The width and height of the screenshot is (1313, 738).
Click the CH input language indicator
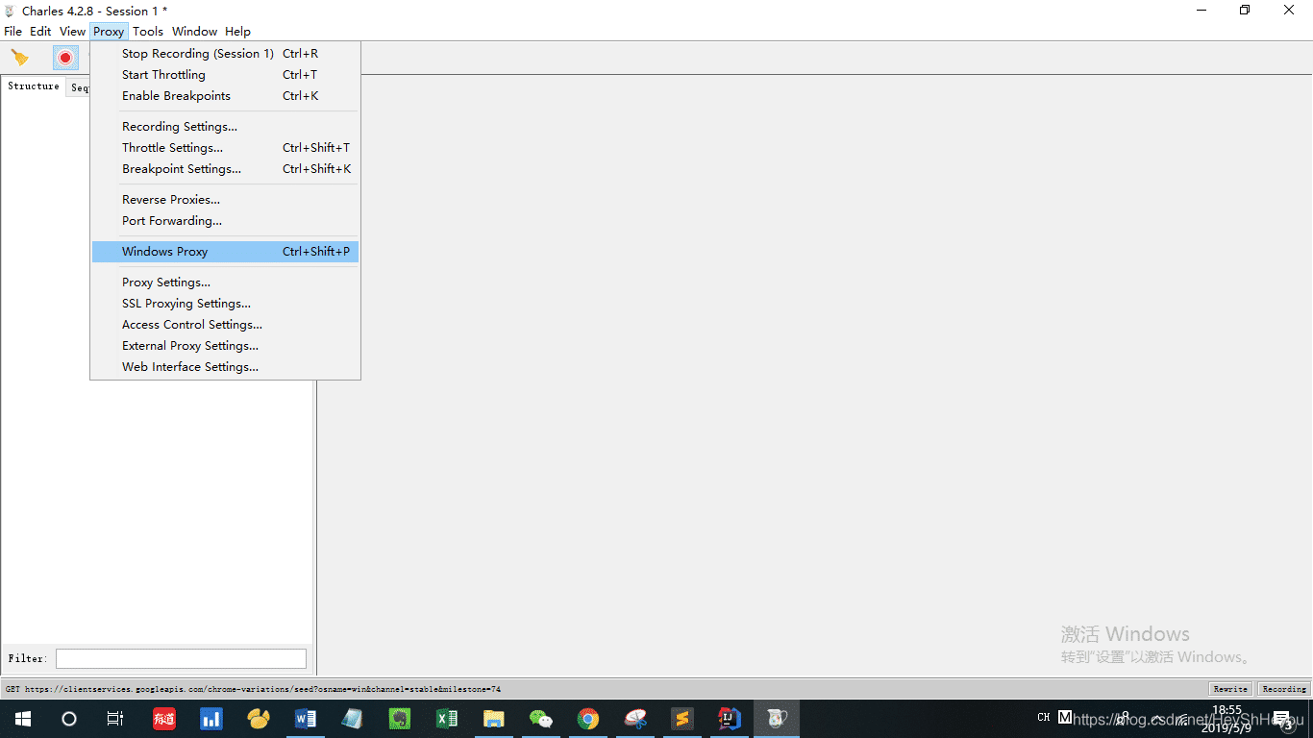click(x=1044, y=717)
